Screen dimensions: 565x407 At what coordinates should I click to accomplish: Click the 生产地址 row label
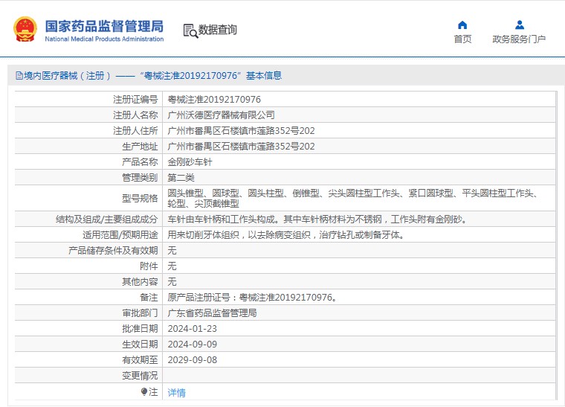140,146
